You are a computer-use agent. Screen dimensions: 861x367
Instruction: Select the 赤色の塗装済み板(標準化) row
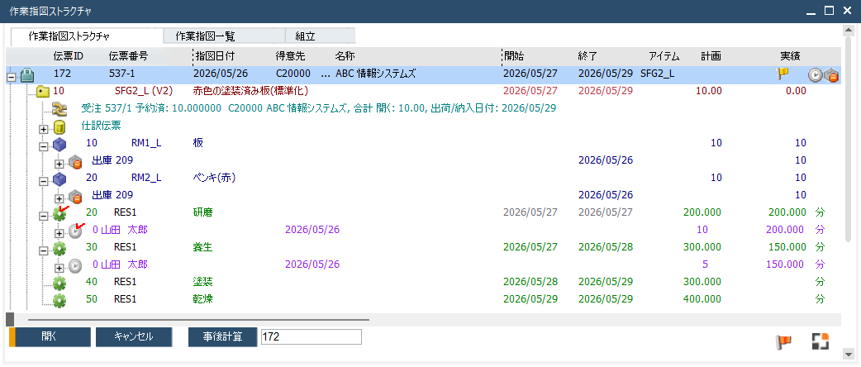(x=423, y=91)
